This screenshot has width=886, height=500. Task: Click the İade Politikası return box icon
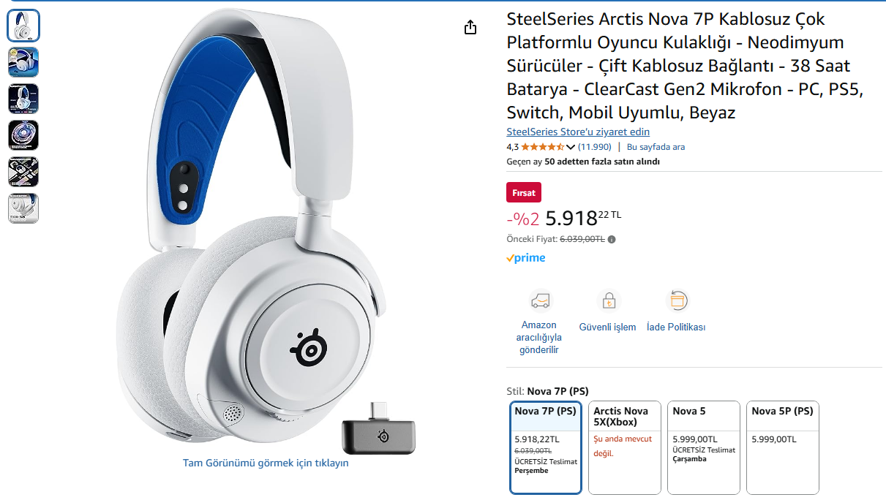pos(677,300)
